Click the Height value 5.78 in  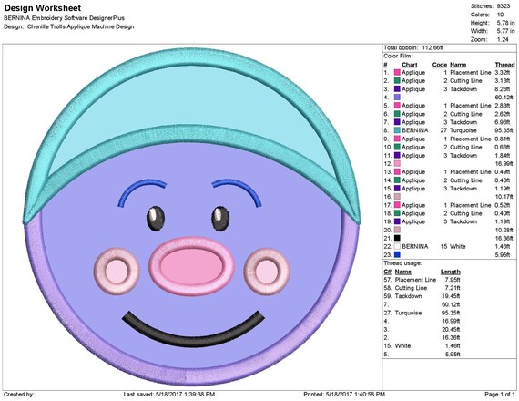(505, 23)
